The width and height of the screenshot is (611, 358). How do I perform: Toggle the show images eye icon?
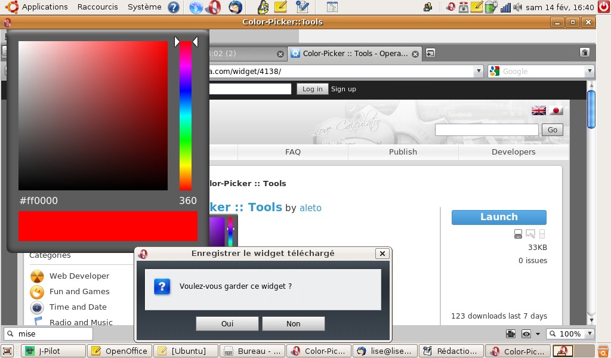click(526, 334)
